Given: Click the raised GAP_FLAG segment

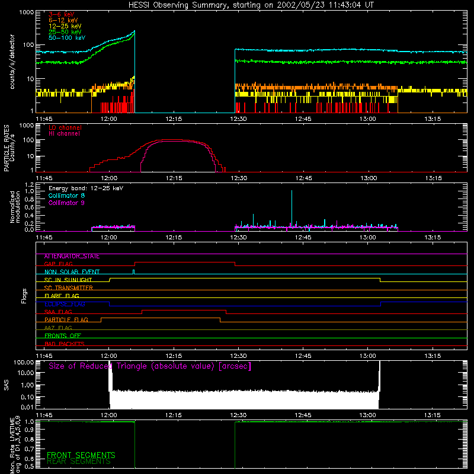Looking at the screenshot, I should [x=185, y=262].
